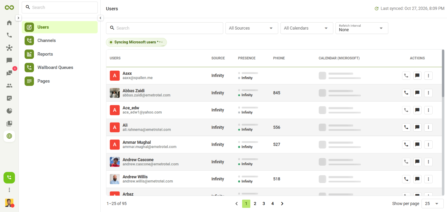Open the Home icon in the left rail
The height and width of the screenshot is (212, 447).
pos(9,23)
